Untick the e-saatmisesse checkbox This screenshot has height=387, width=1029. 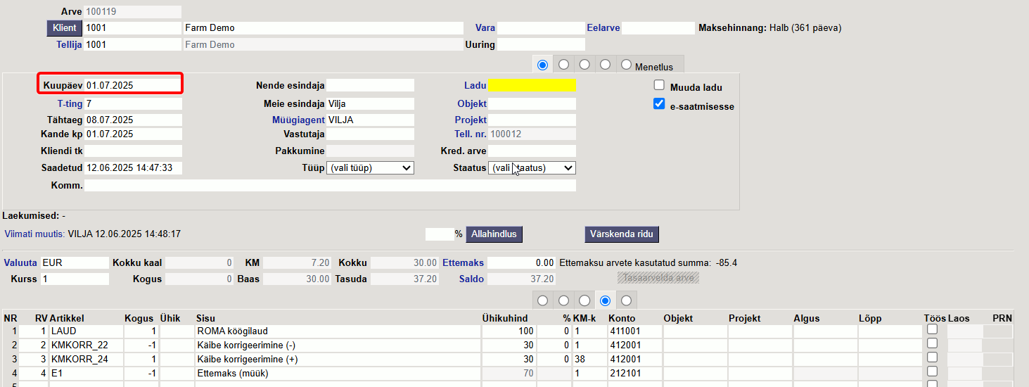point(659,104)
